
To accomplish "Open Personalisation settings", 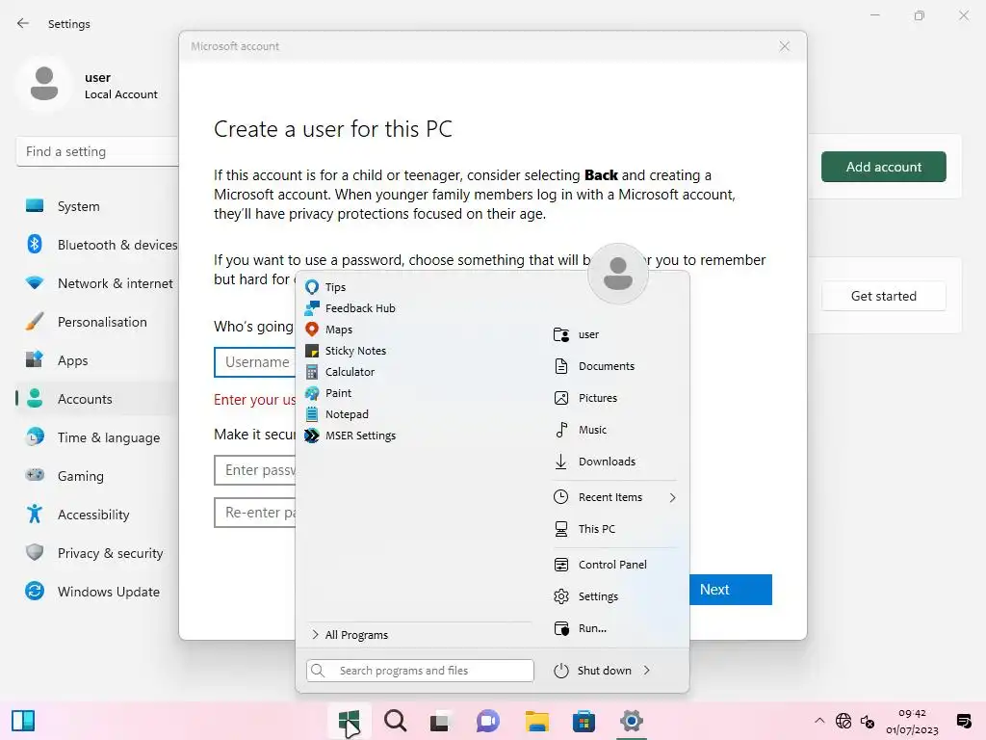I will coord(98,322).
